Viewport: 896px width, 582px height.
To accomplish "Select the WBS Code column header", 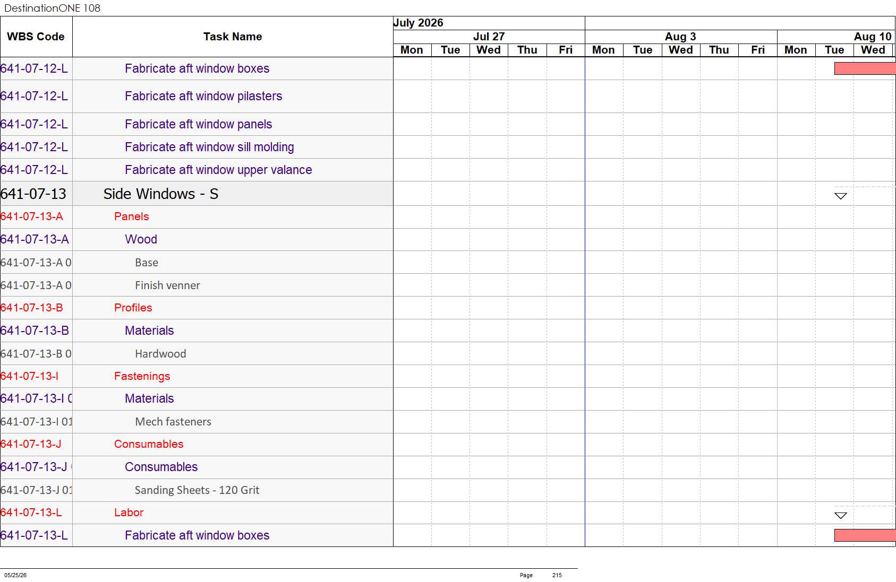I will coord(36,37).
